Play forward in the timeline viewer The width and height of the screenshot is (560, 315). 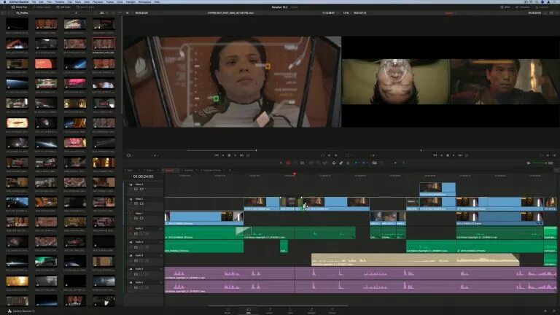point(454,155)
